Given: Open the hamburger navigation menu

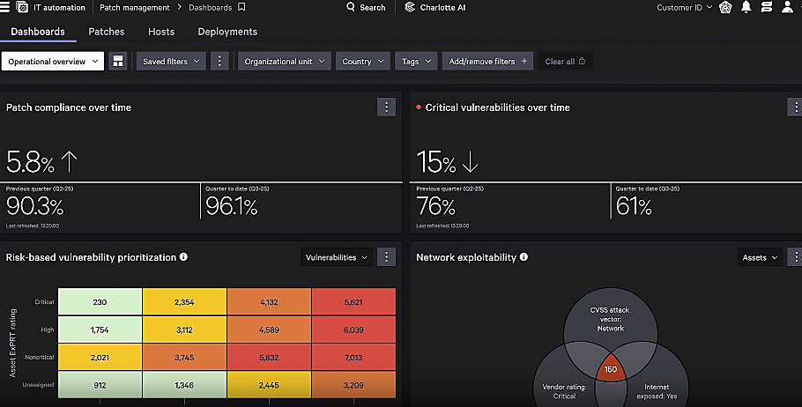Looking at the screenshot, I should coord(7,7).
